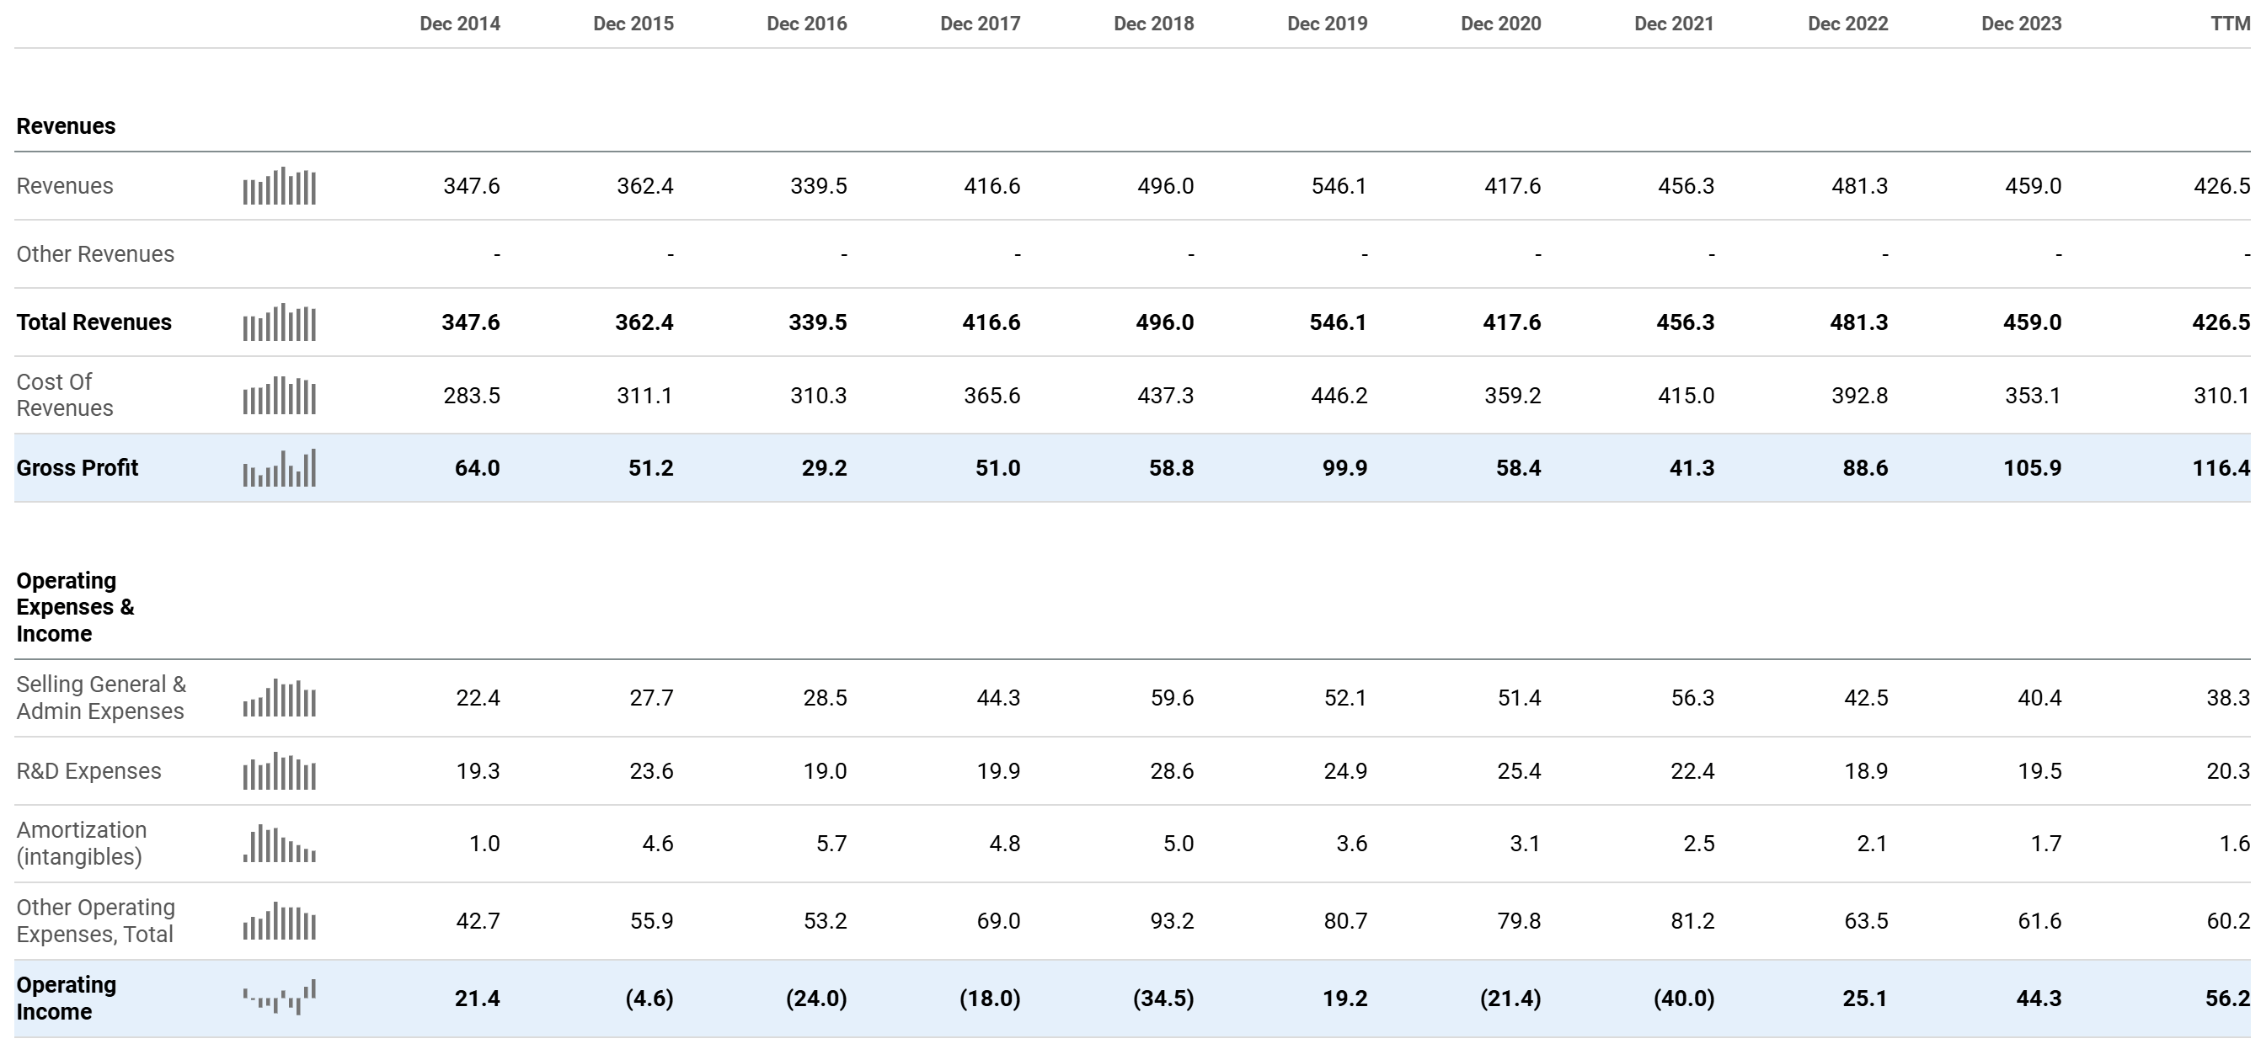Open the Total Revenues mini bar chart
2261x1044 pixels.
click(279, 322)
